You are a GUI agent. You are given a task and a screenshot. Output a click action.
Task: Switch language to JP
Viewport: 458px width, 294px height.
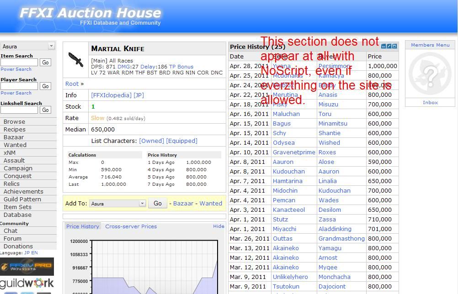tap(27, 253)
